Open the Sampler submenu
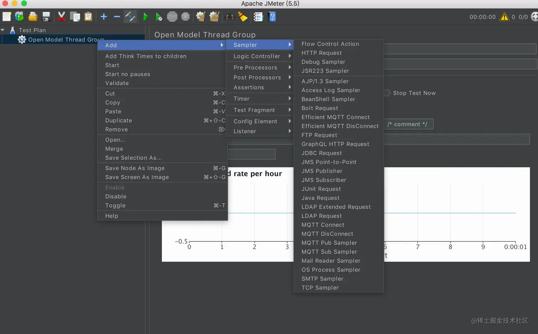The image size is (538, 334). pyautogui.click(x=260, y=45)
